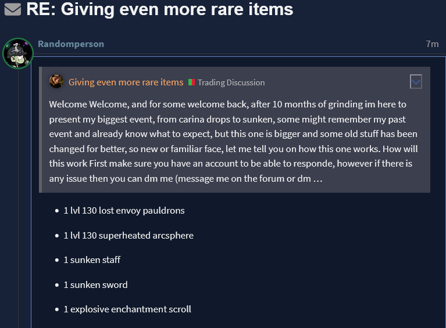Select the 'superheated arcsphere' list item
Viewport: 446px width, 328px height.
point(129,235)
